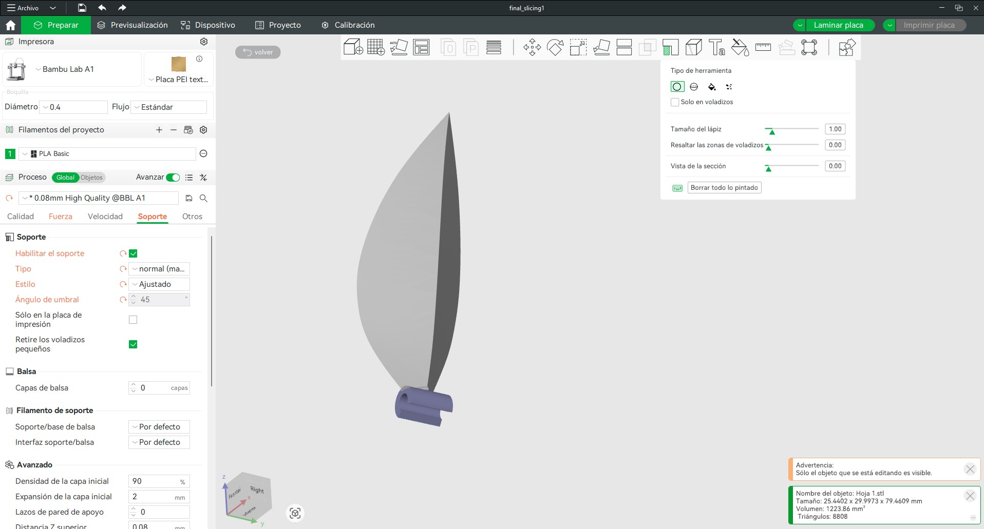Select the gap fill tool type
Image resolution: width=984 pixels, height=529 pixels.
(729, 87)
